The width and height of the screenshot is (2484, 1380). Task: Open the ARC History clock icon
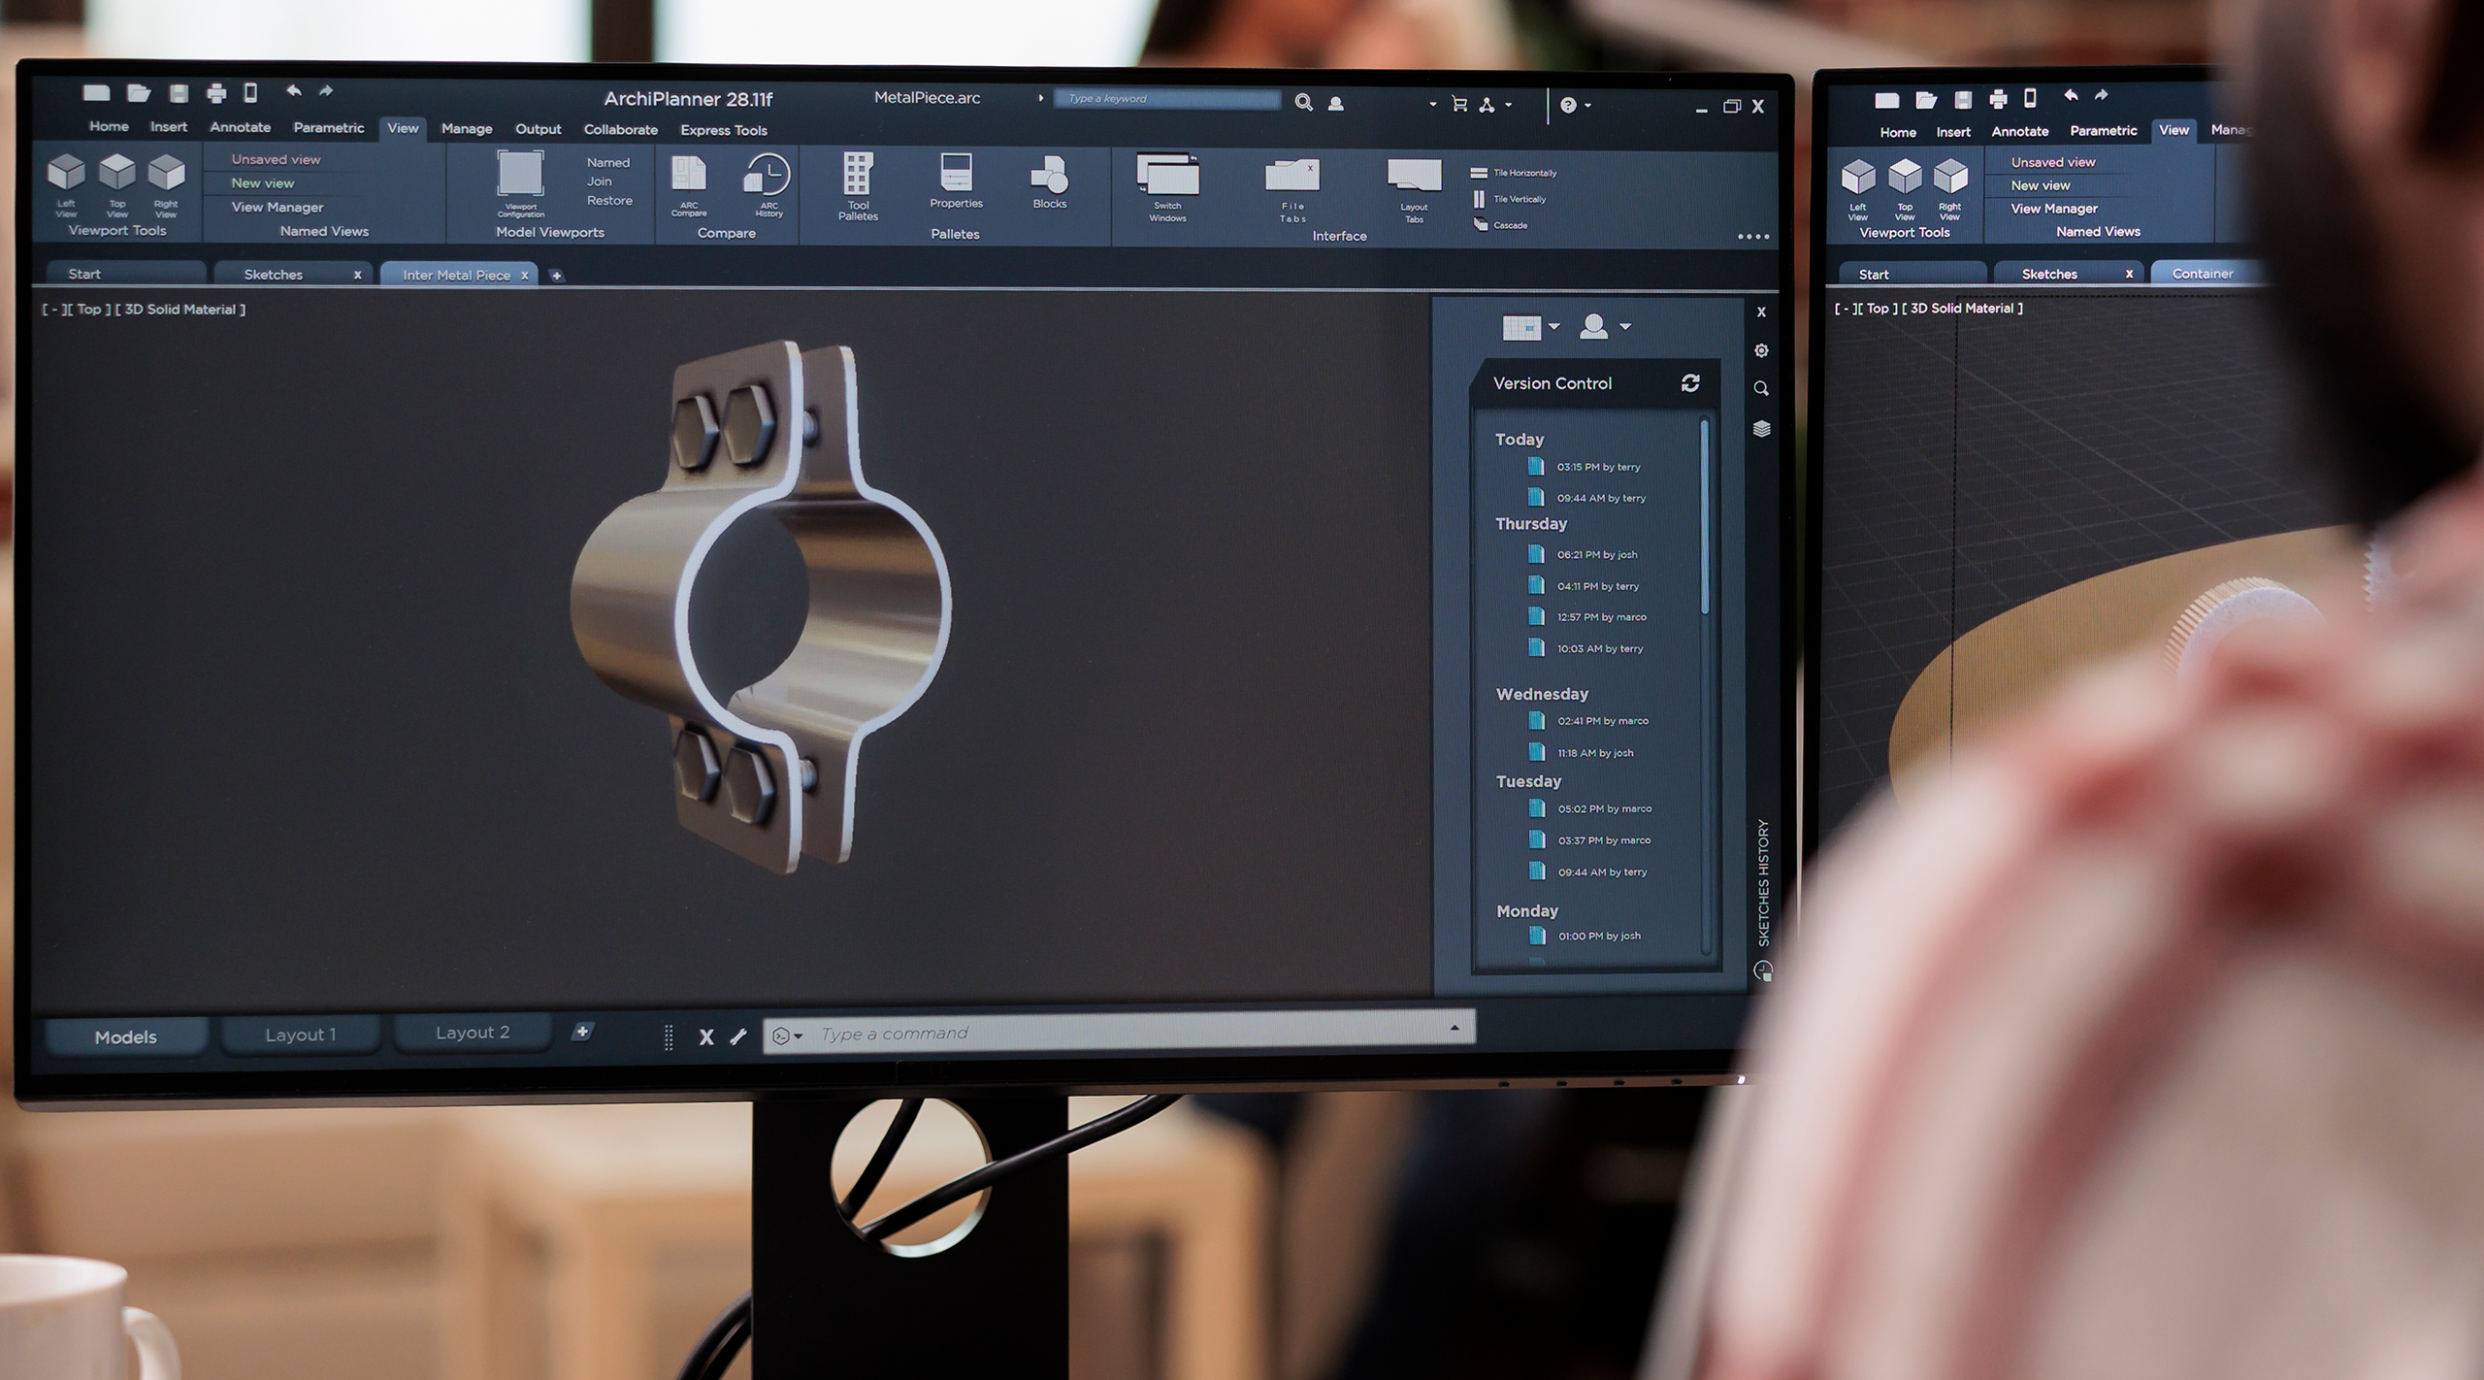(768, 175)
